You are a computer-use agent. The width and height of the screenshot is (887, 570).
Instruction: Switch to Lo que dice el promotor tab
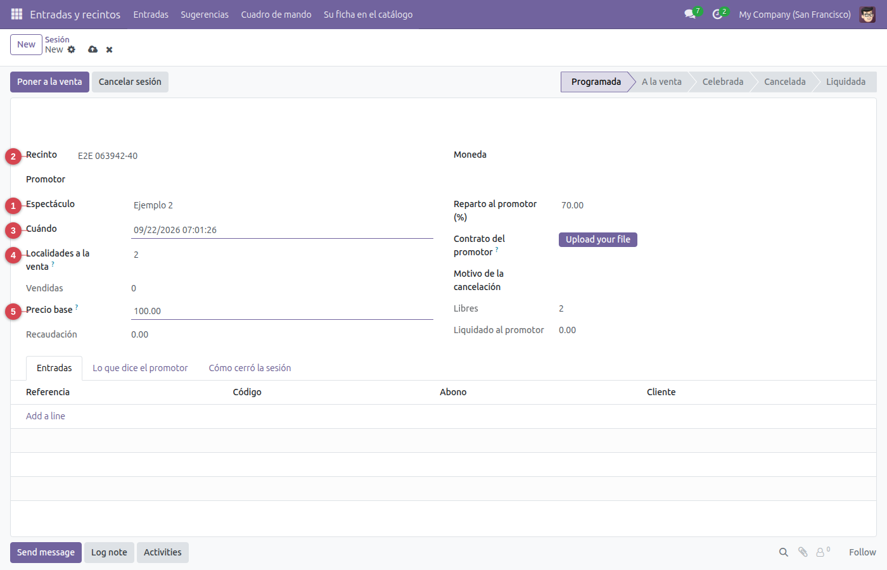pos(140,368)
